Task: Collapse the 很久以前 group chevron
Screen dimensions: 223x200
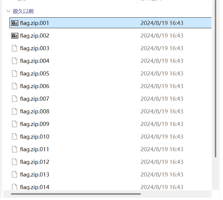Action: (x=9, y=11)
